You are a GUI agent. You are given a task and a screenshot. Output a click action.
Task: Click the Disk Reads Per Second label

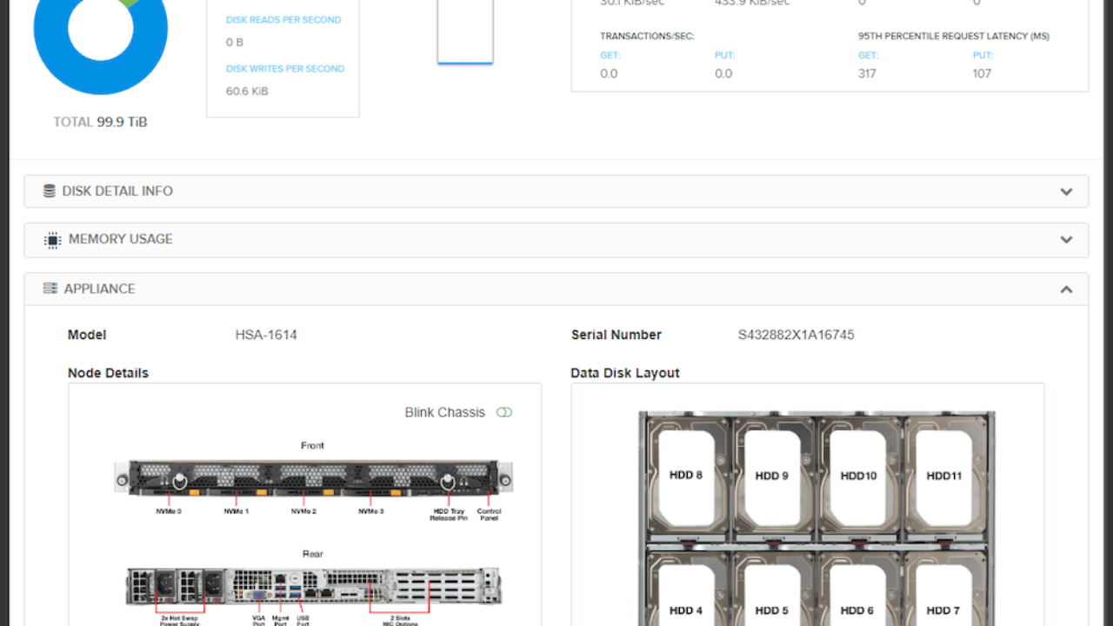tap(283, 20)
